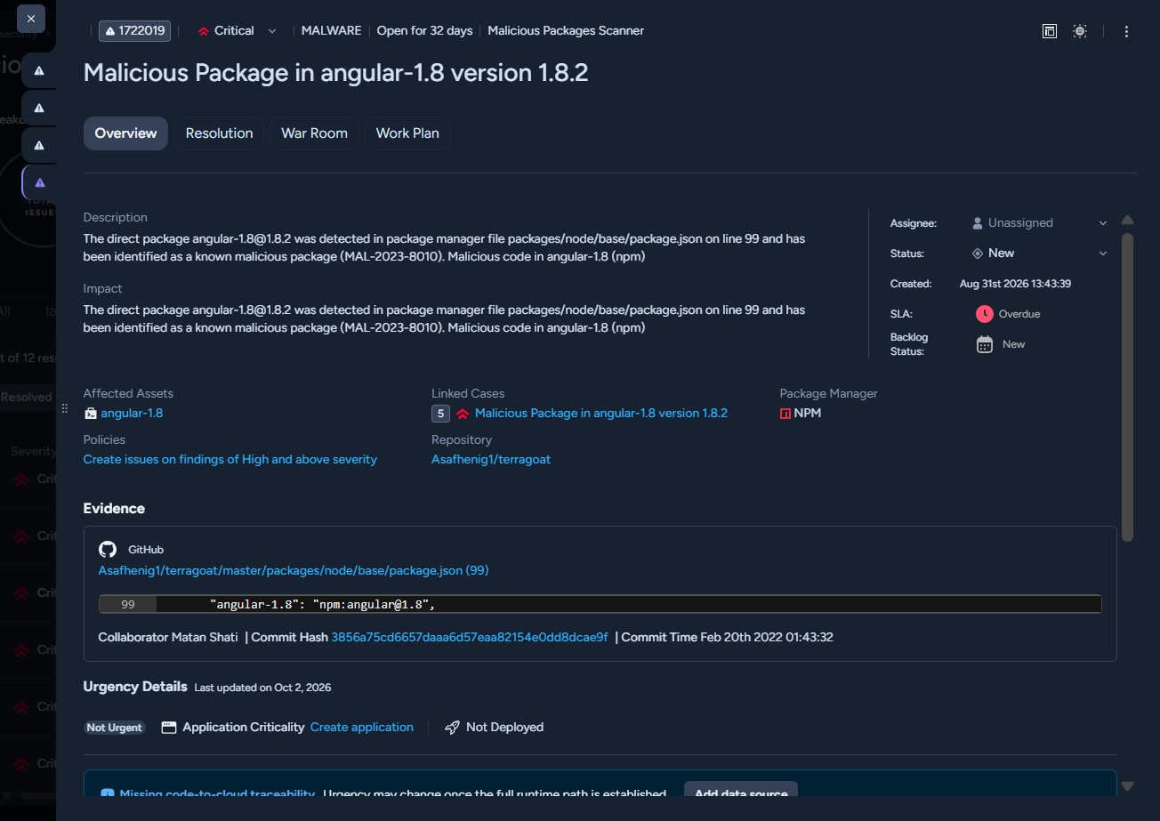Screen dimensions: 1160x821
Task: Click the Application Criticality window icon
Action: 169,728
